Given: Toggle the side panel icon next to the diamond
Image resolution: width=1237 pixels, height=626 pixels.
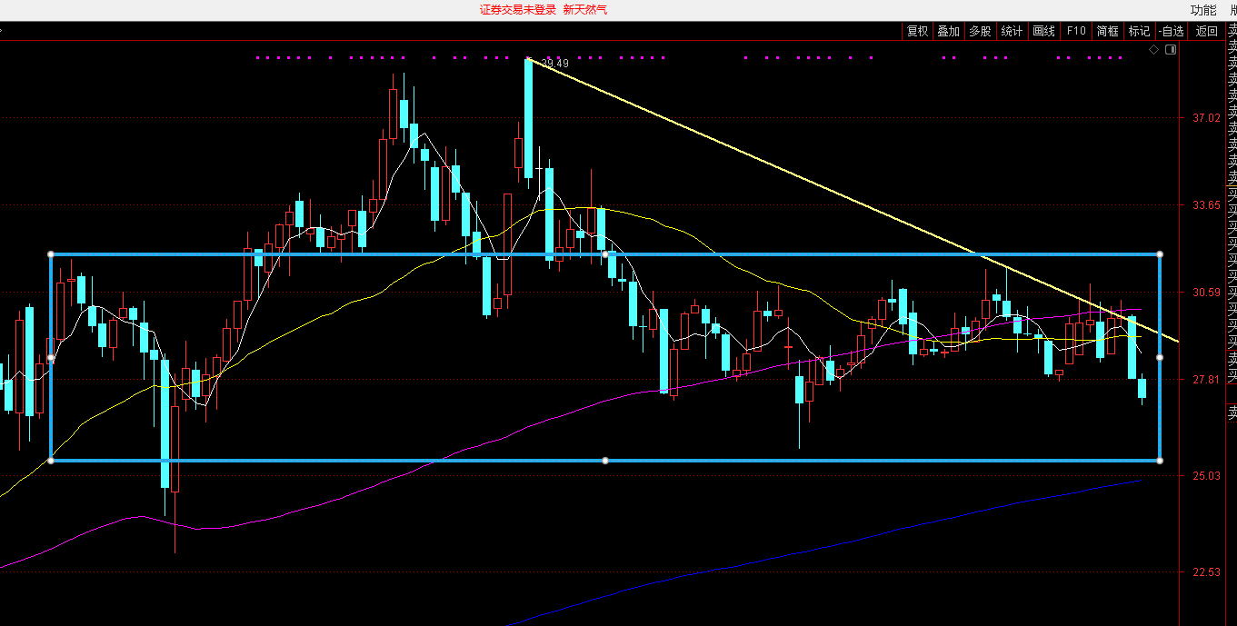Looking at the screenshot, I should tap(1171, 50).
